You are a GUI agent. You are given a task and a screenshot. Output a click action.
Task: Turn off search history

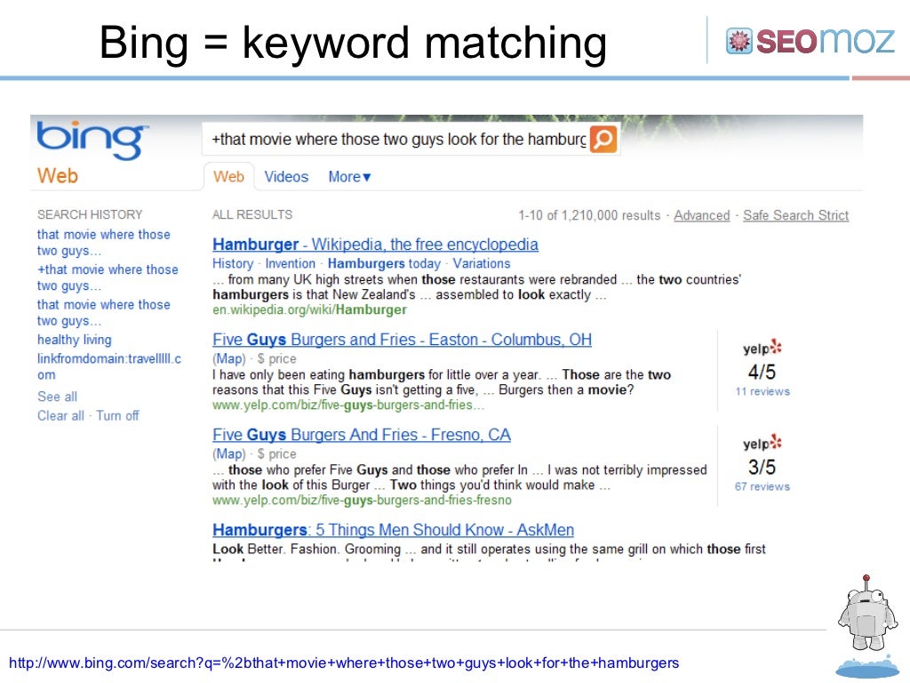(118, 415)
